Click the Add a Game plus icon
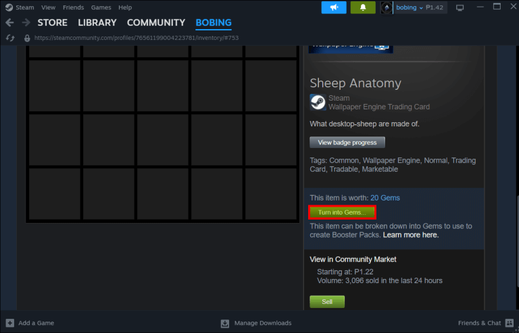The height and width of the screenshot is (333, 519). [10, 323]
